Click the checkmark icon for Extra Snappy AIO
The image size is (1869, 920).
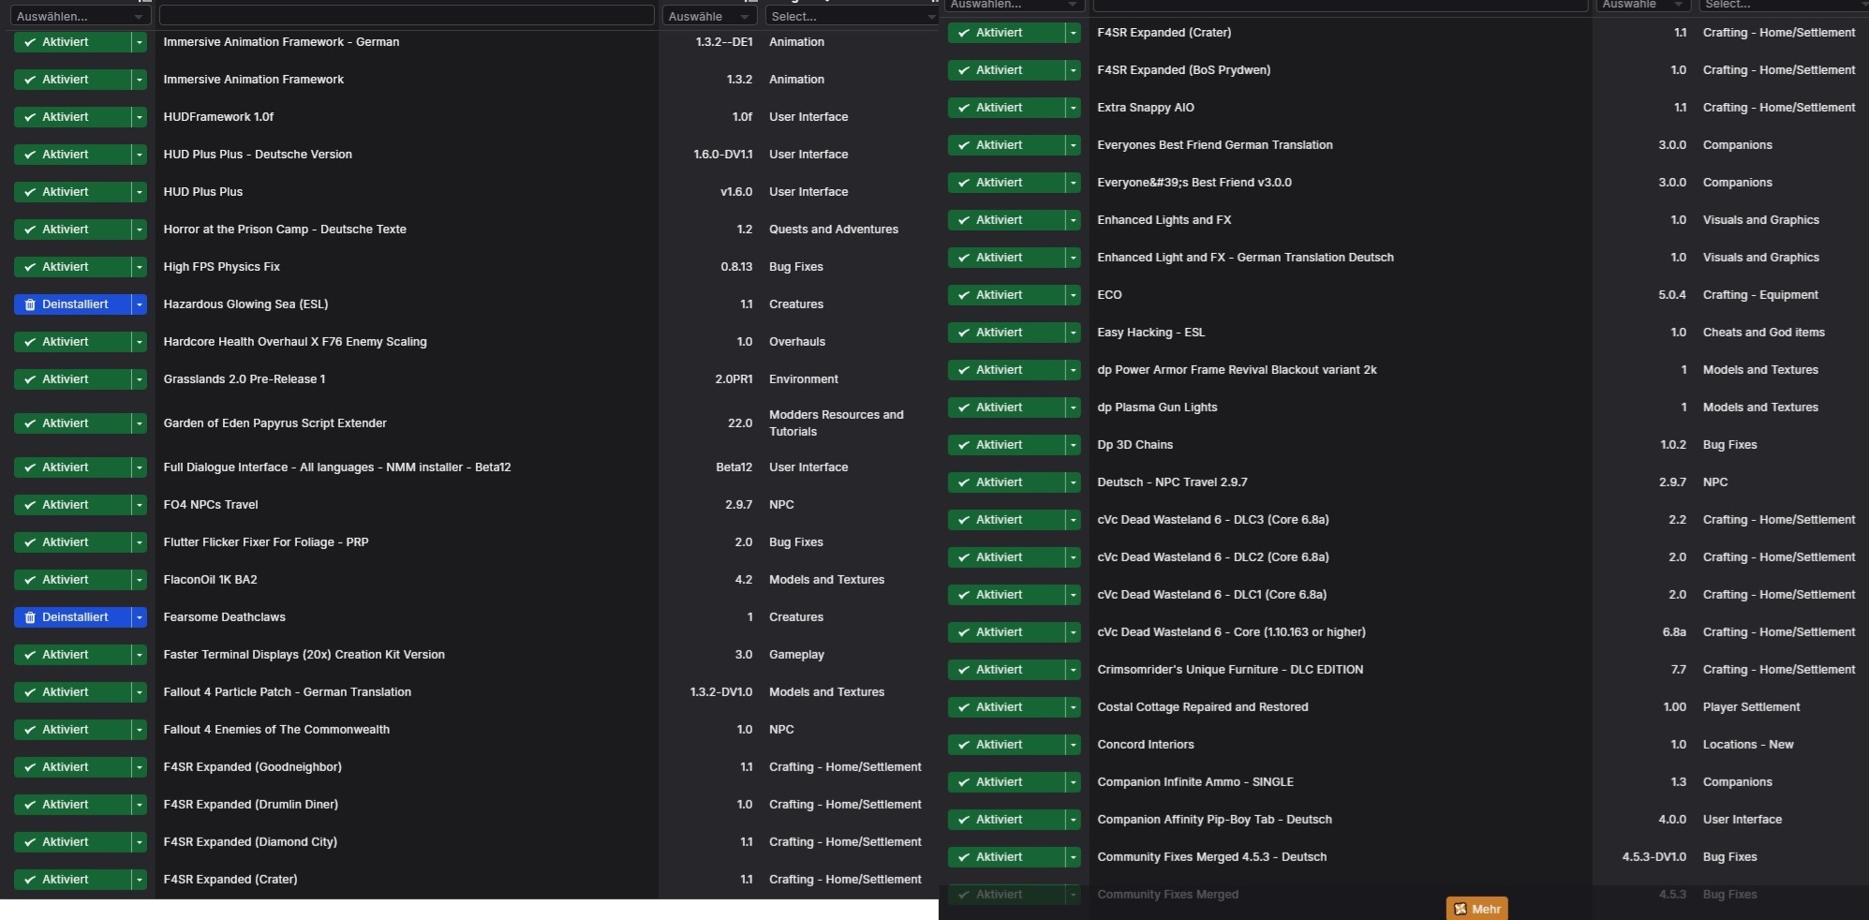964,108
